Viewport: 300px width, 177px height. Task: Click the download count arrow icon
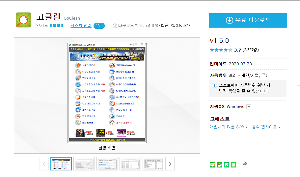(x=115, y=26)
